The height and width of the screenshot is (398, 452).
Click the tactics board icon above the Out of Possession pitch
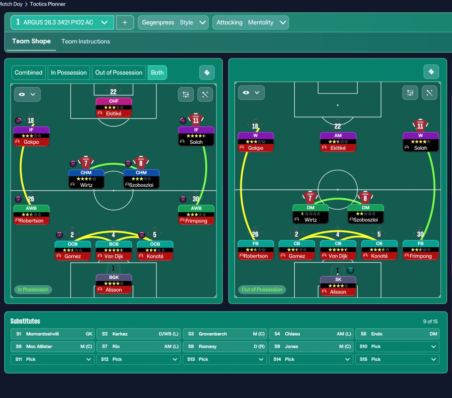(x=431, y=72)
